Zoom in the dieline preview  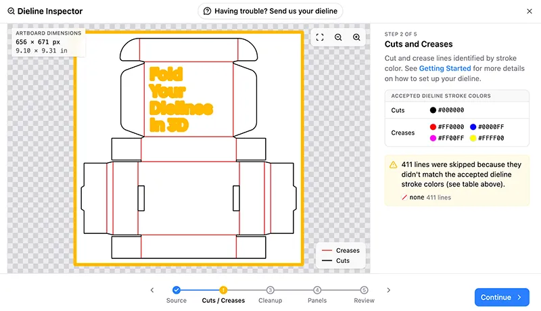(356, 37)
